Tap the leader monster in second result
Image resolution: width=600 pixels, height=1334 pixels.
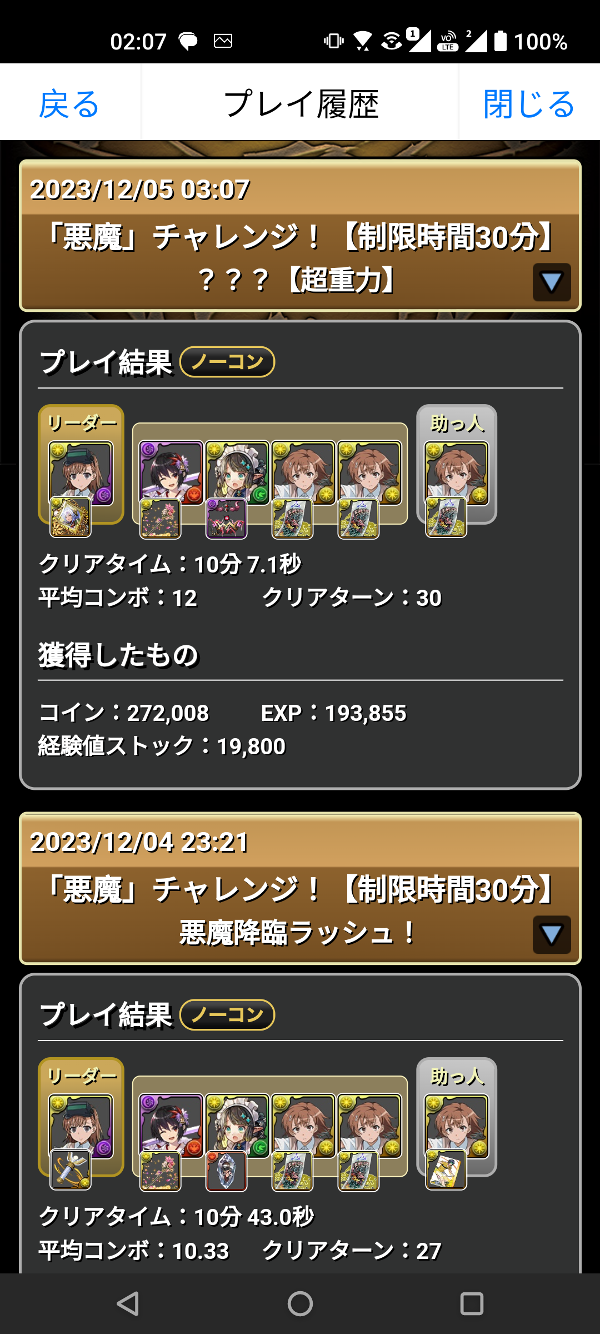coord(81,1127)
